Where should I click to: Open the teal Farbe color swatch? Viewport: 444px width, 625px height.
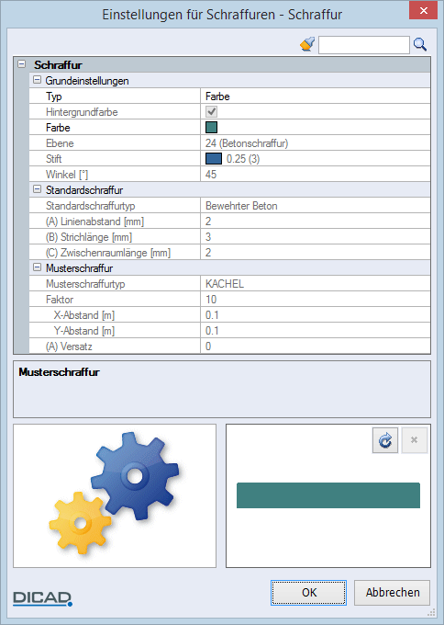[211, 128]
